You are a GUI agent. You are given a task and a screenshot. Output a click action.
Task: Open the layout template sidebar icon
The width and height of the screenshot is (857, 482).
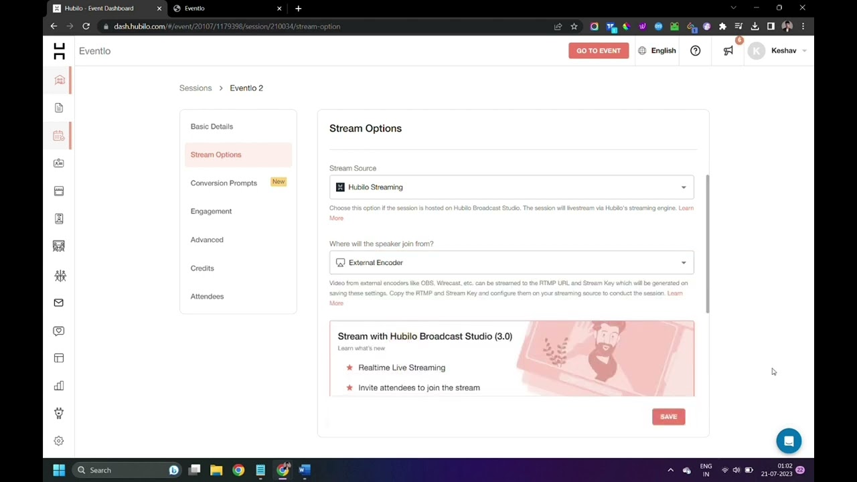pyautogui.click(x=59, y=358)
